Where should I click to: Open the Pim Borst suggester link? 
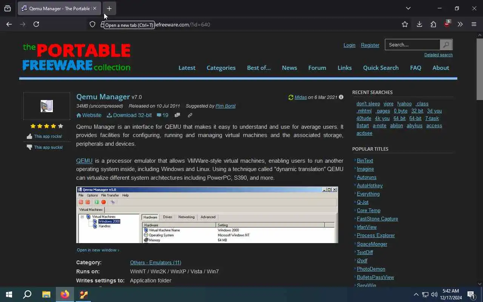[x=225, y=106]
